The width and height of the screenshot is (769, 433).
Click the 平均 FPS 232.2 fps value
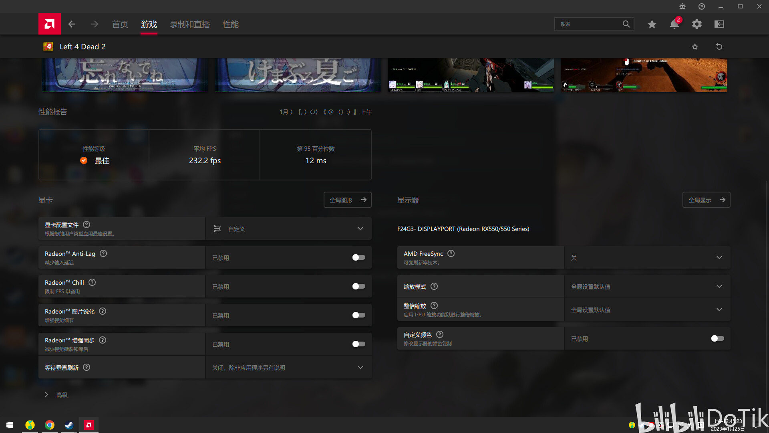[205, 160]
